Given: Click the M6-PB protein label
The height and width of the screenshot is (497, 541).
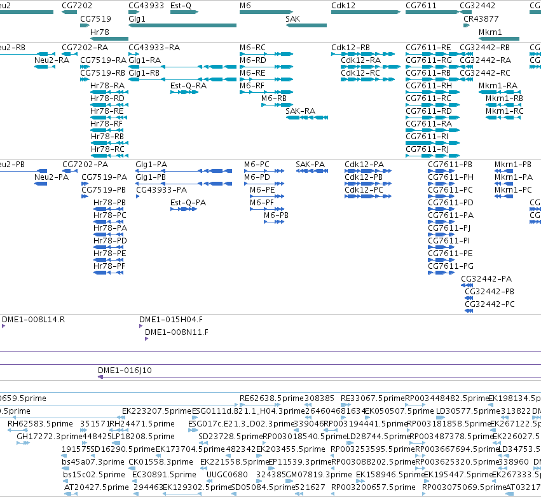Looking at the screenshot, I should [276, 215].
